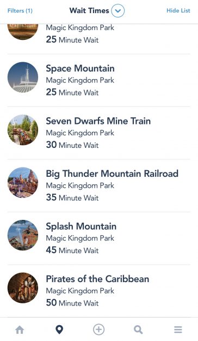198x341 pixels.
Task: Tap the circled plus icon
Action: tap(98, 330)
